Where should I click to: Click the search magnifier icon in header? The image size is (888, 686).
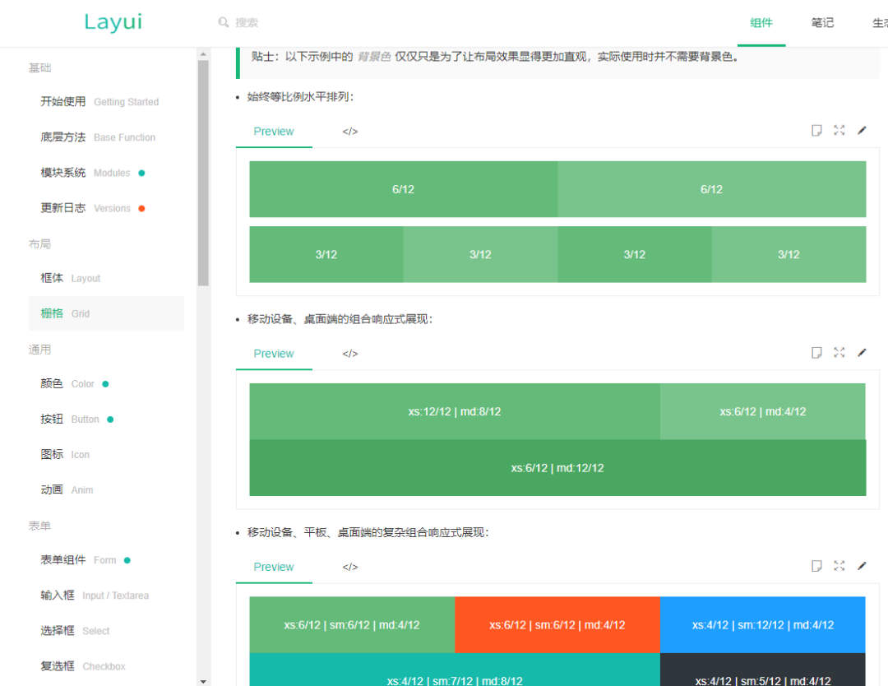[x=224, y=23]
